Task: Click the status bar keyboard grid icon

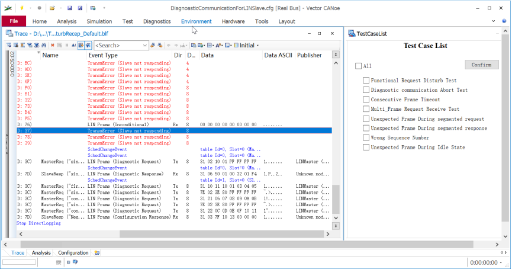Action: pos(59,262)
